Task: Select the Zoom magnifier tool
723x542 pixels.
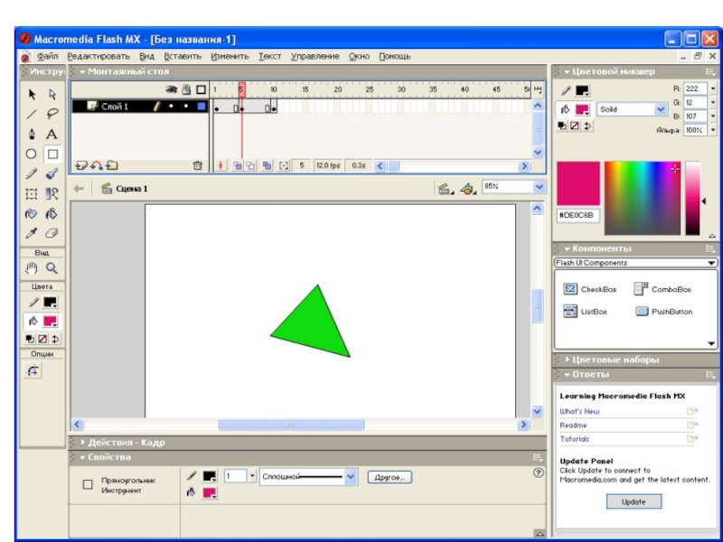Action: [x=52, y=267]
